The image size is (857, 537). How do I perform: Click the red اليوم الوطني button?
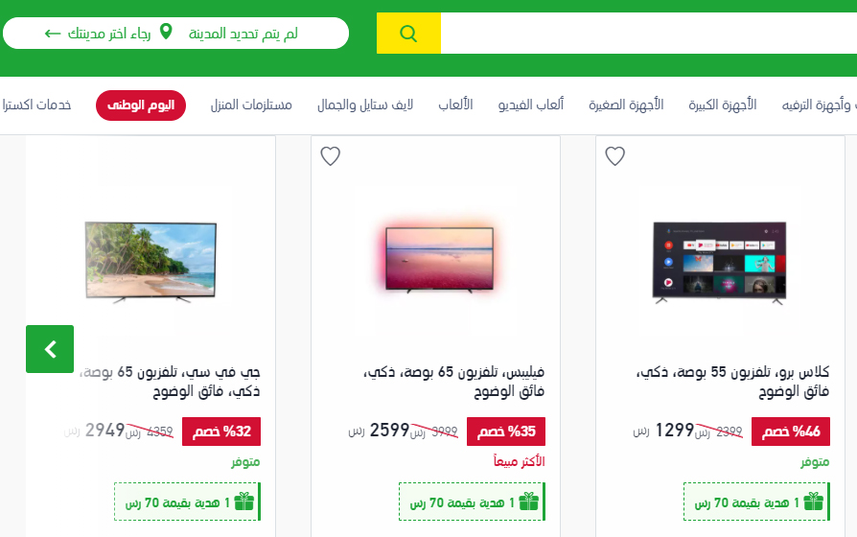pyautogui.click(x=141, y=105)
